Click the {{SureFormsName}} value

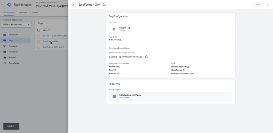(180, 67)
